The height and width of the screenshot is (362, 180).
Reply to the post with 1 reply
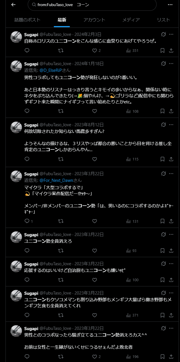pyautogui.click(x=27, y=221)
